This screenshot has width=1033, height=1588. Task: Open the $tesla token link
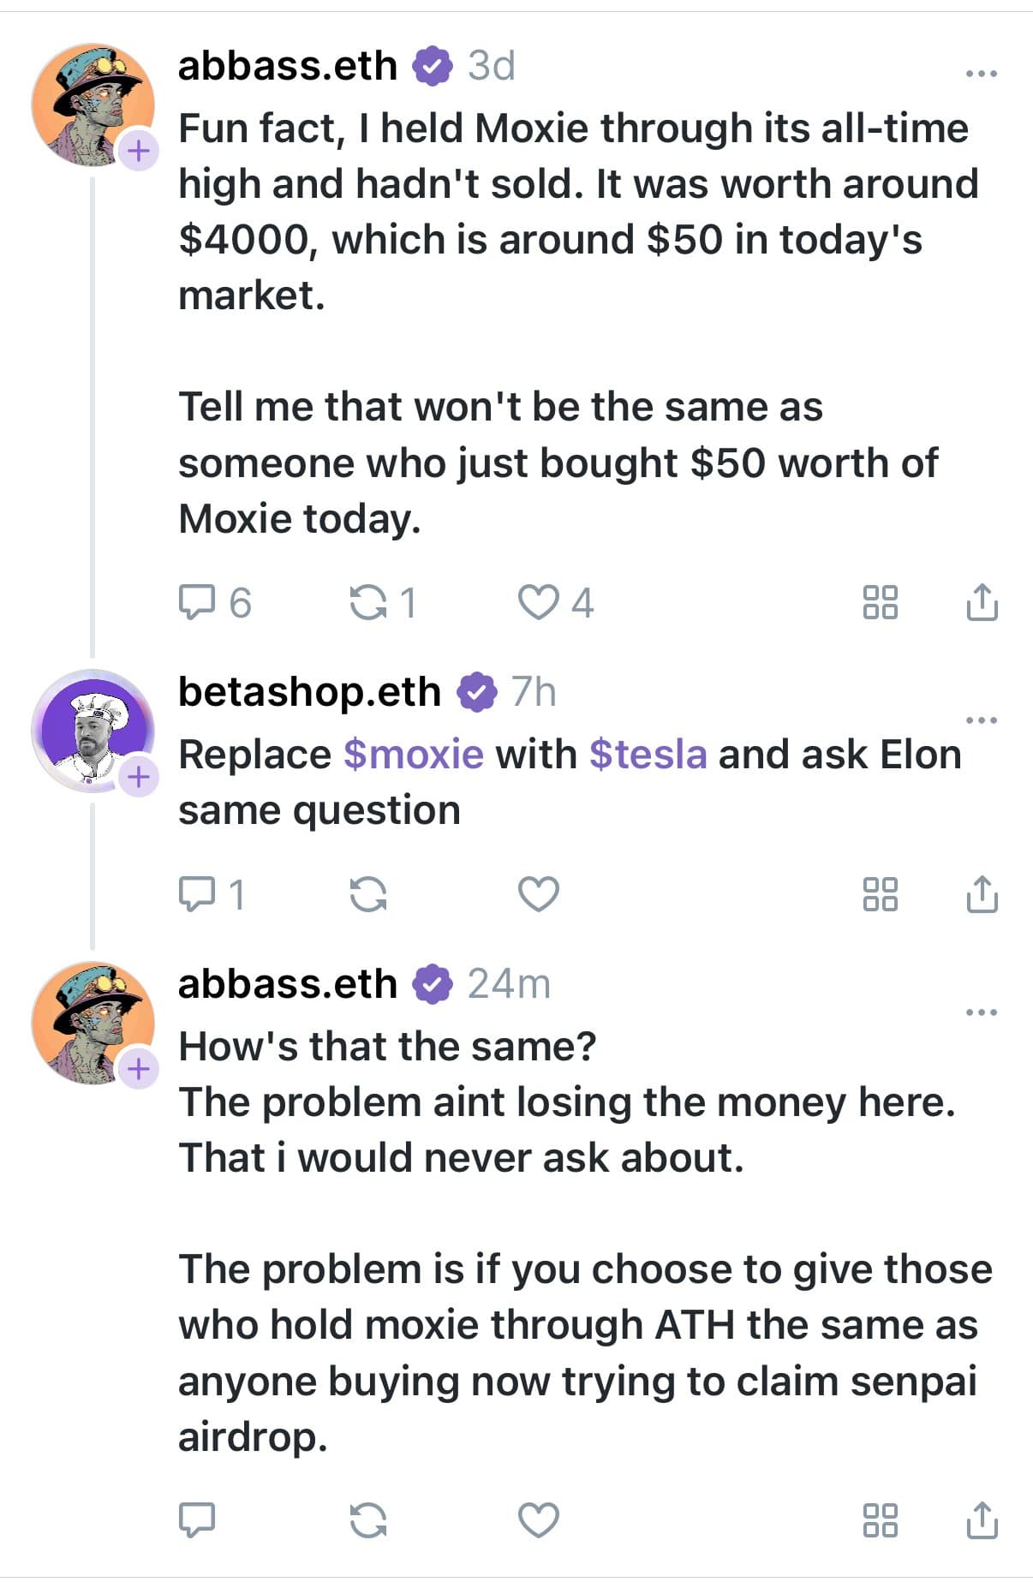click(648, 755)
